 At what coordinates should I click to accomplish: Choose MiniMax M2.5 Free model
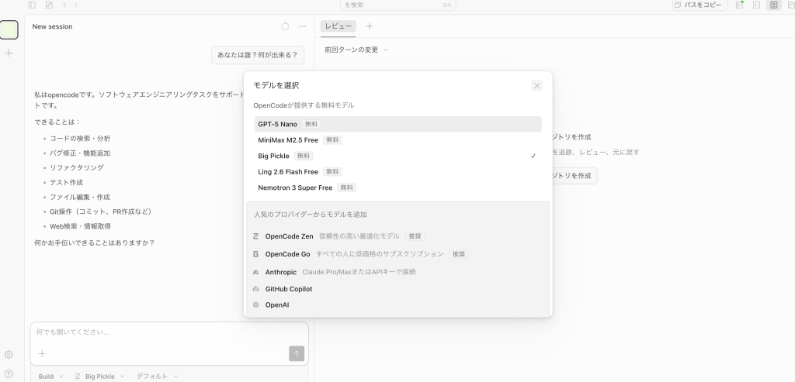(x=288, y=140)
